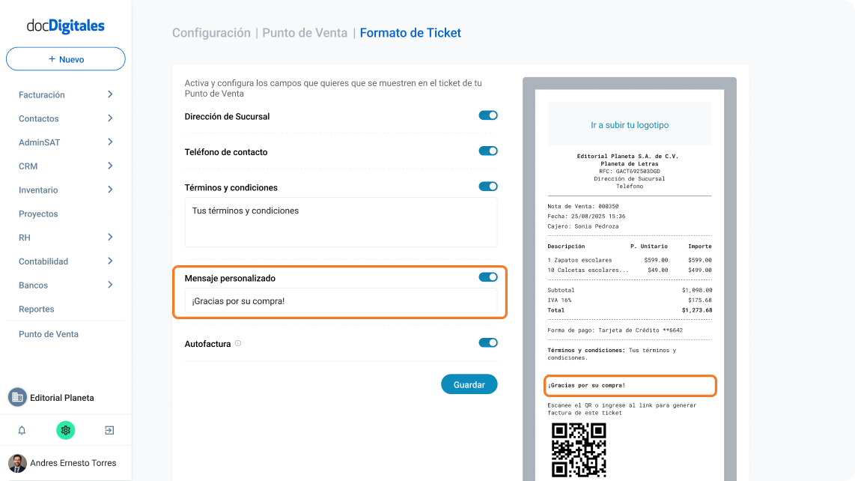
Task: Disable the Teléfono de contacto switch
Action: (x=488, y=151)
